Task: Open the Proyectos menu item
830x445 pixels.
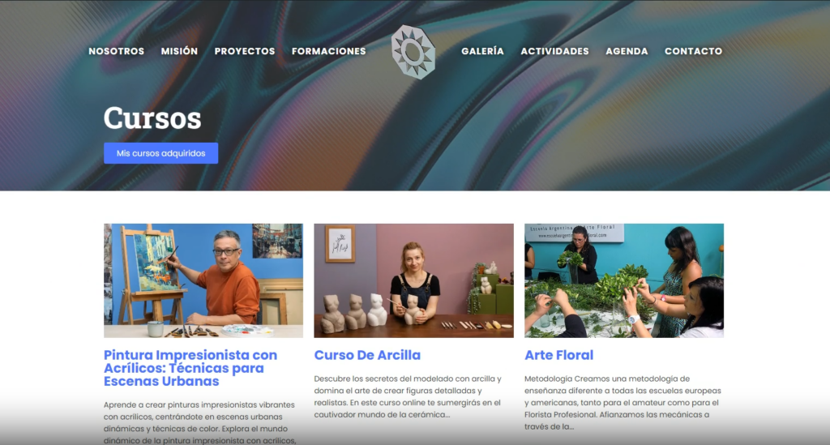Action: (x=245, y=51)
